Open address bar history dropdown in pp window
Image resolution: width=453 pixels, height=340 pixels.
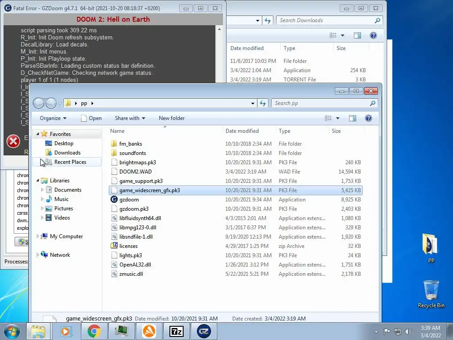click(253, 103)
